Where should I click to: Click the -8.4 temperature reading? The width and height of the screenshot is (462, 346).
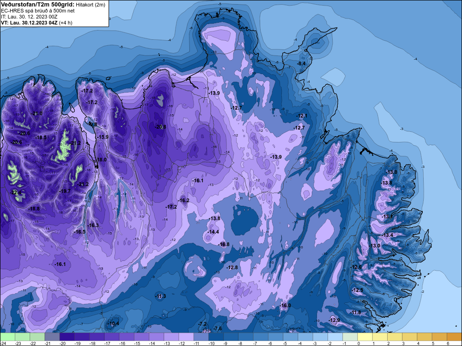pos(301,64)
